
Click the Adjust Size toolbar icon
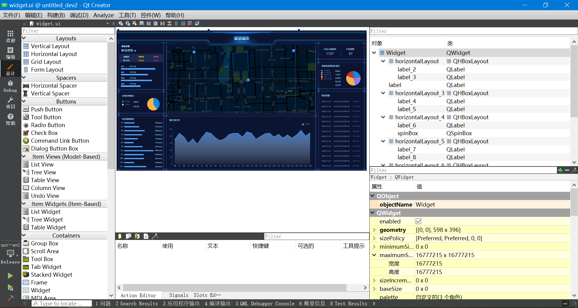point(197,23)
